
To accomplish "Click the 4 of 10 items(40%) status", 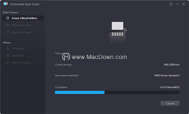I will [x=170, y=87].
